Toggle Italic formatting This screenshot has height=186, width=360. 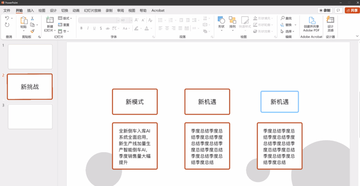click(x=88, y=28)
